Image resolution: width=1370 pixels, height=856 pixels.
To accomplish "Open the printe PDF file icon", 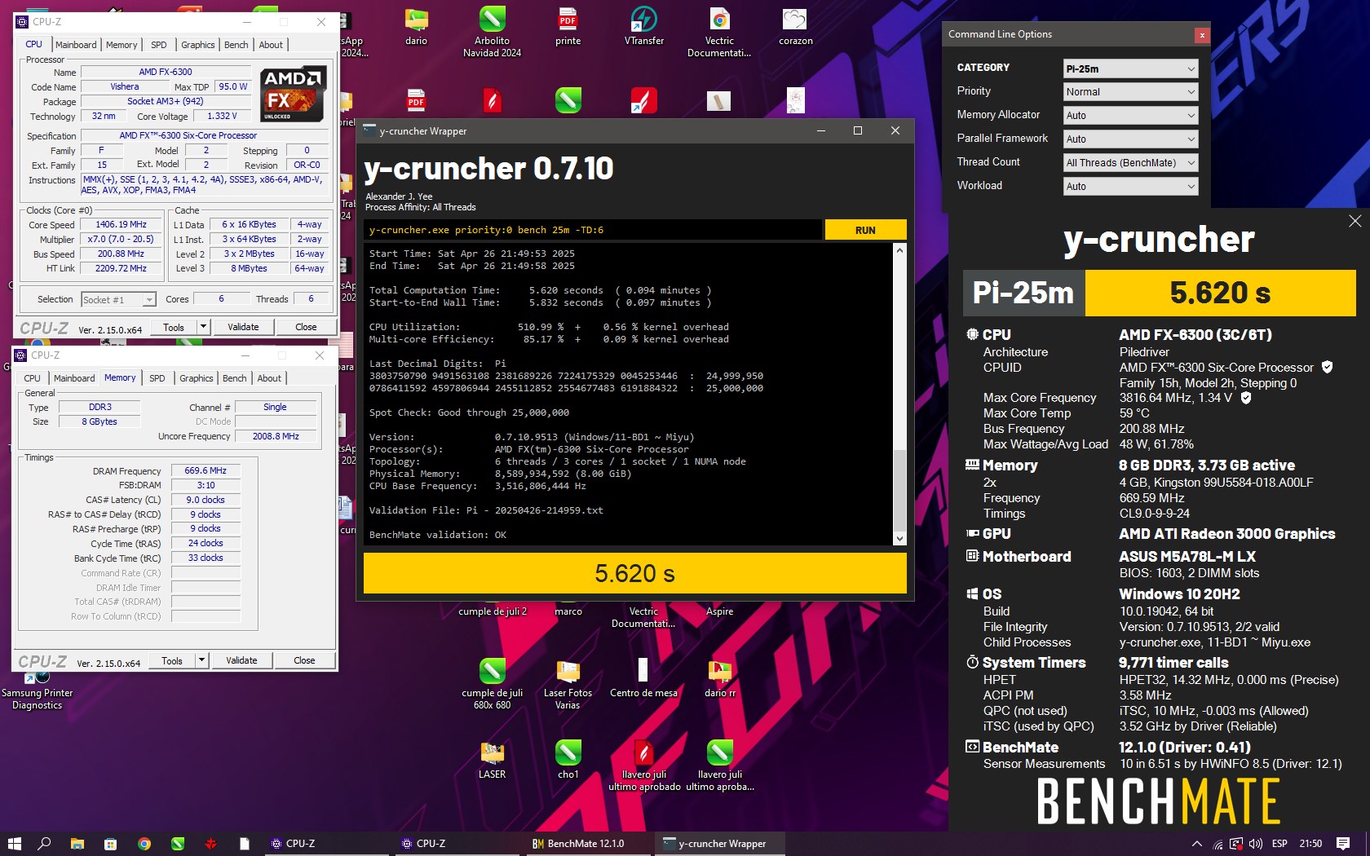I will pyautogui.click(x=568, y=25).
